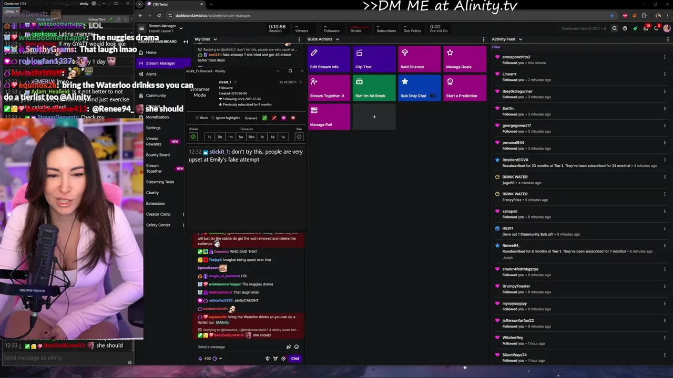
Task: Open options for amoaponchito2 follow event
Action: 665,57
